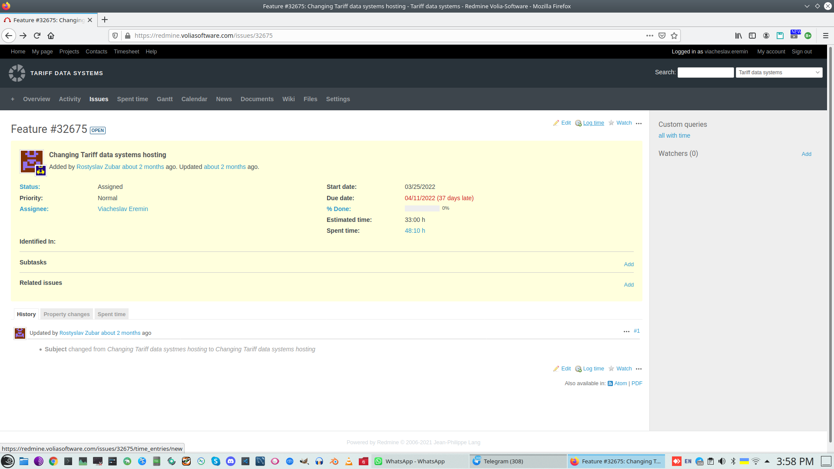Click the home page toolbar icon
The height and width of the screenshot is (469, 834).
coord(51,36)
